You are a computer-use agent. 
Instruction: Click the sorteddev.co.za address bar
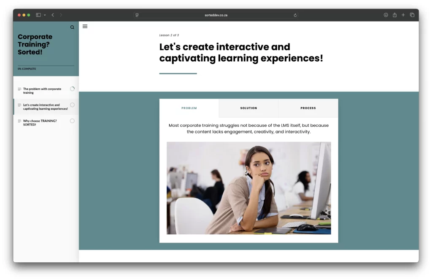coord(216,15)
